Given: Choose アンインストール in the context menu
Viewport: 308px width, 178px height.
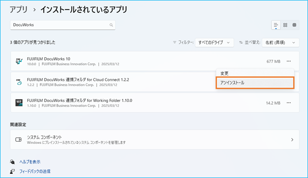Looking at the screenshot, I should pyautogui.click(x=255, y=83).
